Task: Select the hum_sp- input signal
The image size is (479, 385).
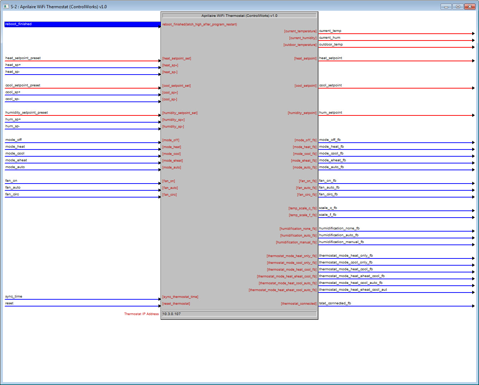Action: [x=13, y=126]
